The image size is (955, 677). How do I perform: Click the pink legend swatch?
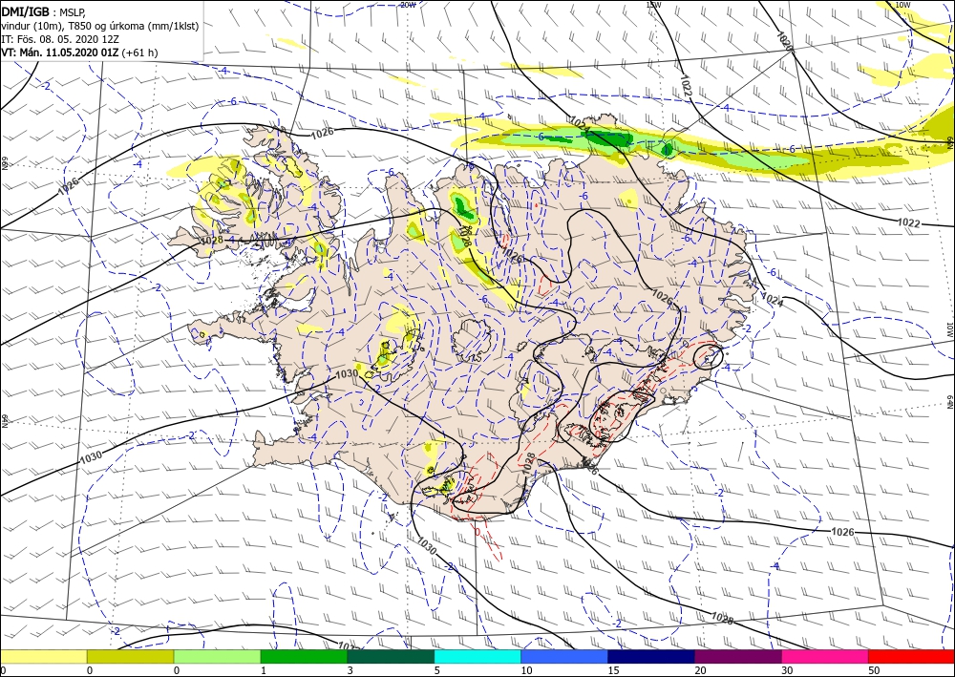(x=825, y=657)
